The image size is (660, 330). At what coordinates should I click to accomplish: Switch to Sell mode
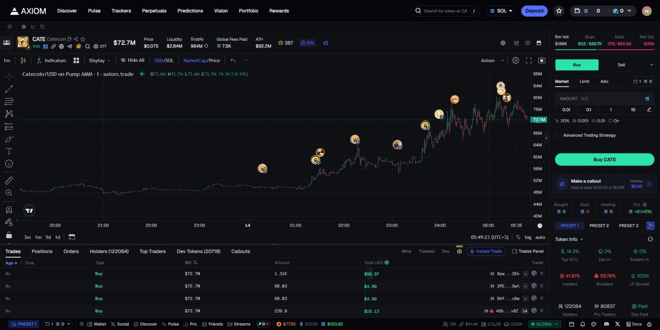[x=621, y=65]
